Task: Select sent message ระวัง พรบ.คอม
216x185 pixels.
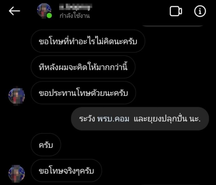Action: click(x=140, y=119)
